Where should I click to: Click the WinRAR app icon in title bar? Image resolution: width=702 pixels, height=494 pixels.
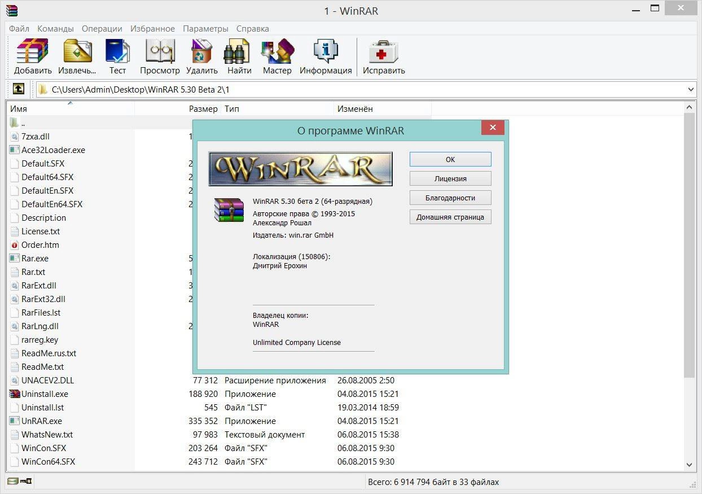pos(11,11)
